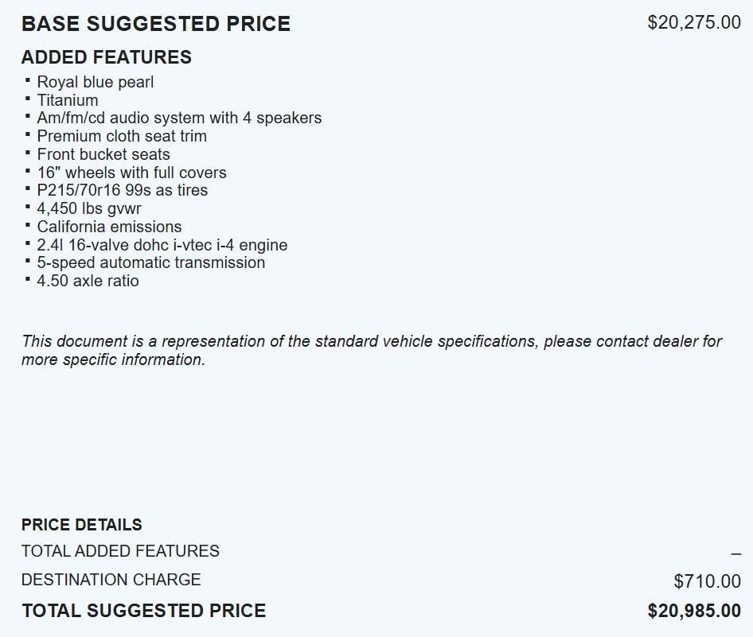Image resolution: width=753 pixels, height=637 pixels.
Task: Select the P215/70r16 99s tires entry
Action: click(x=122, y=190)
